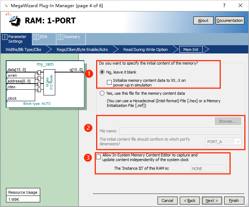
Task: Open the PORT_A dimensions dropdown
Action: tap(223, 142)
